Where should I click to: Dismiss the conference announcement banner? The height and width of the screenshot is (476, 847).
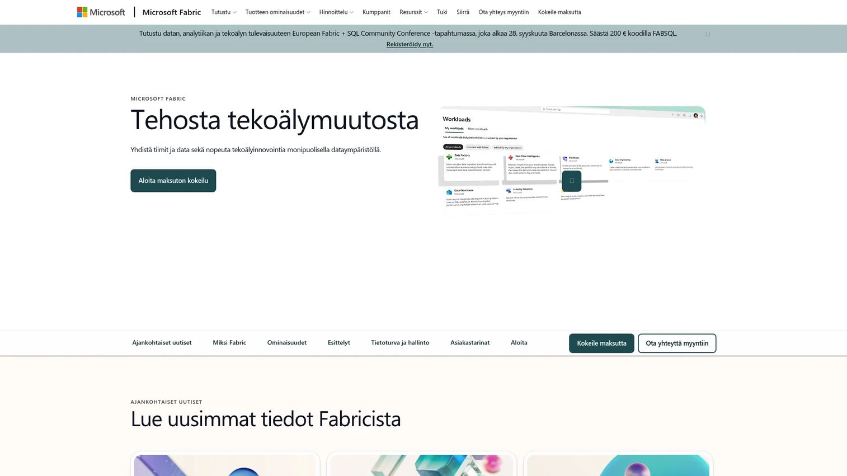pyautogui.click(x=708, y=34)
